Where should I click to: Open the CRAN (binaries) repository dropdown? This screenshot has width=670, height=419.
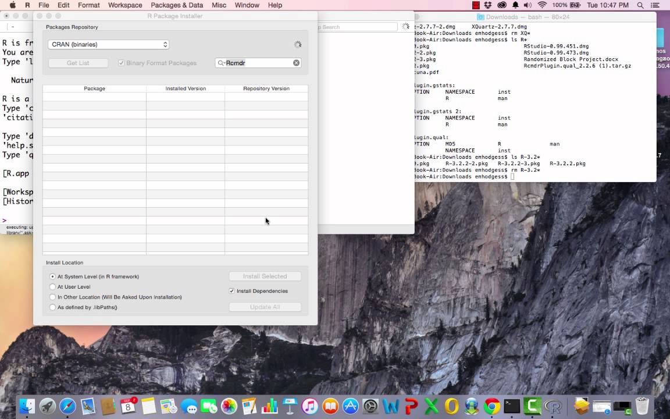point(109,44)
